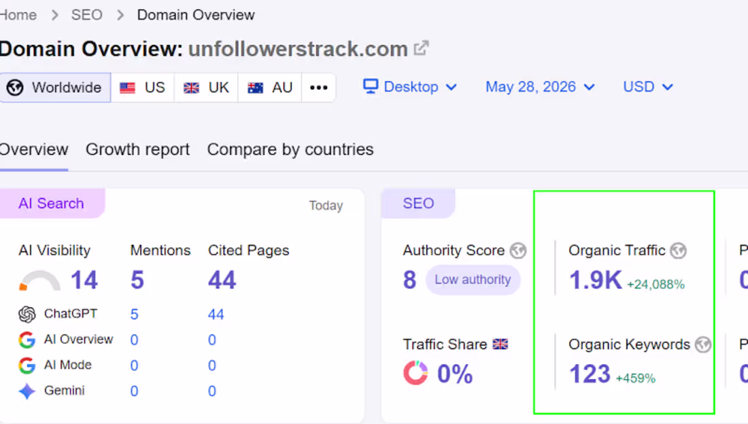The width and height of the screenshot is (748, 424).
Task: Click the UK flag icon in country selector
Action: 191,88
